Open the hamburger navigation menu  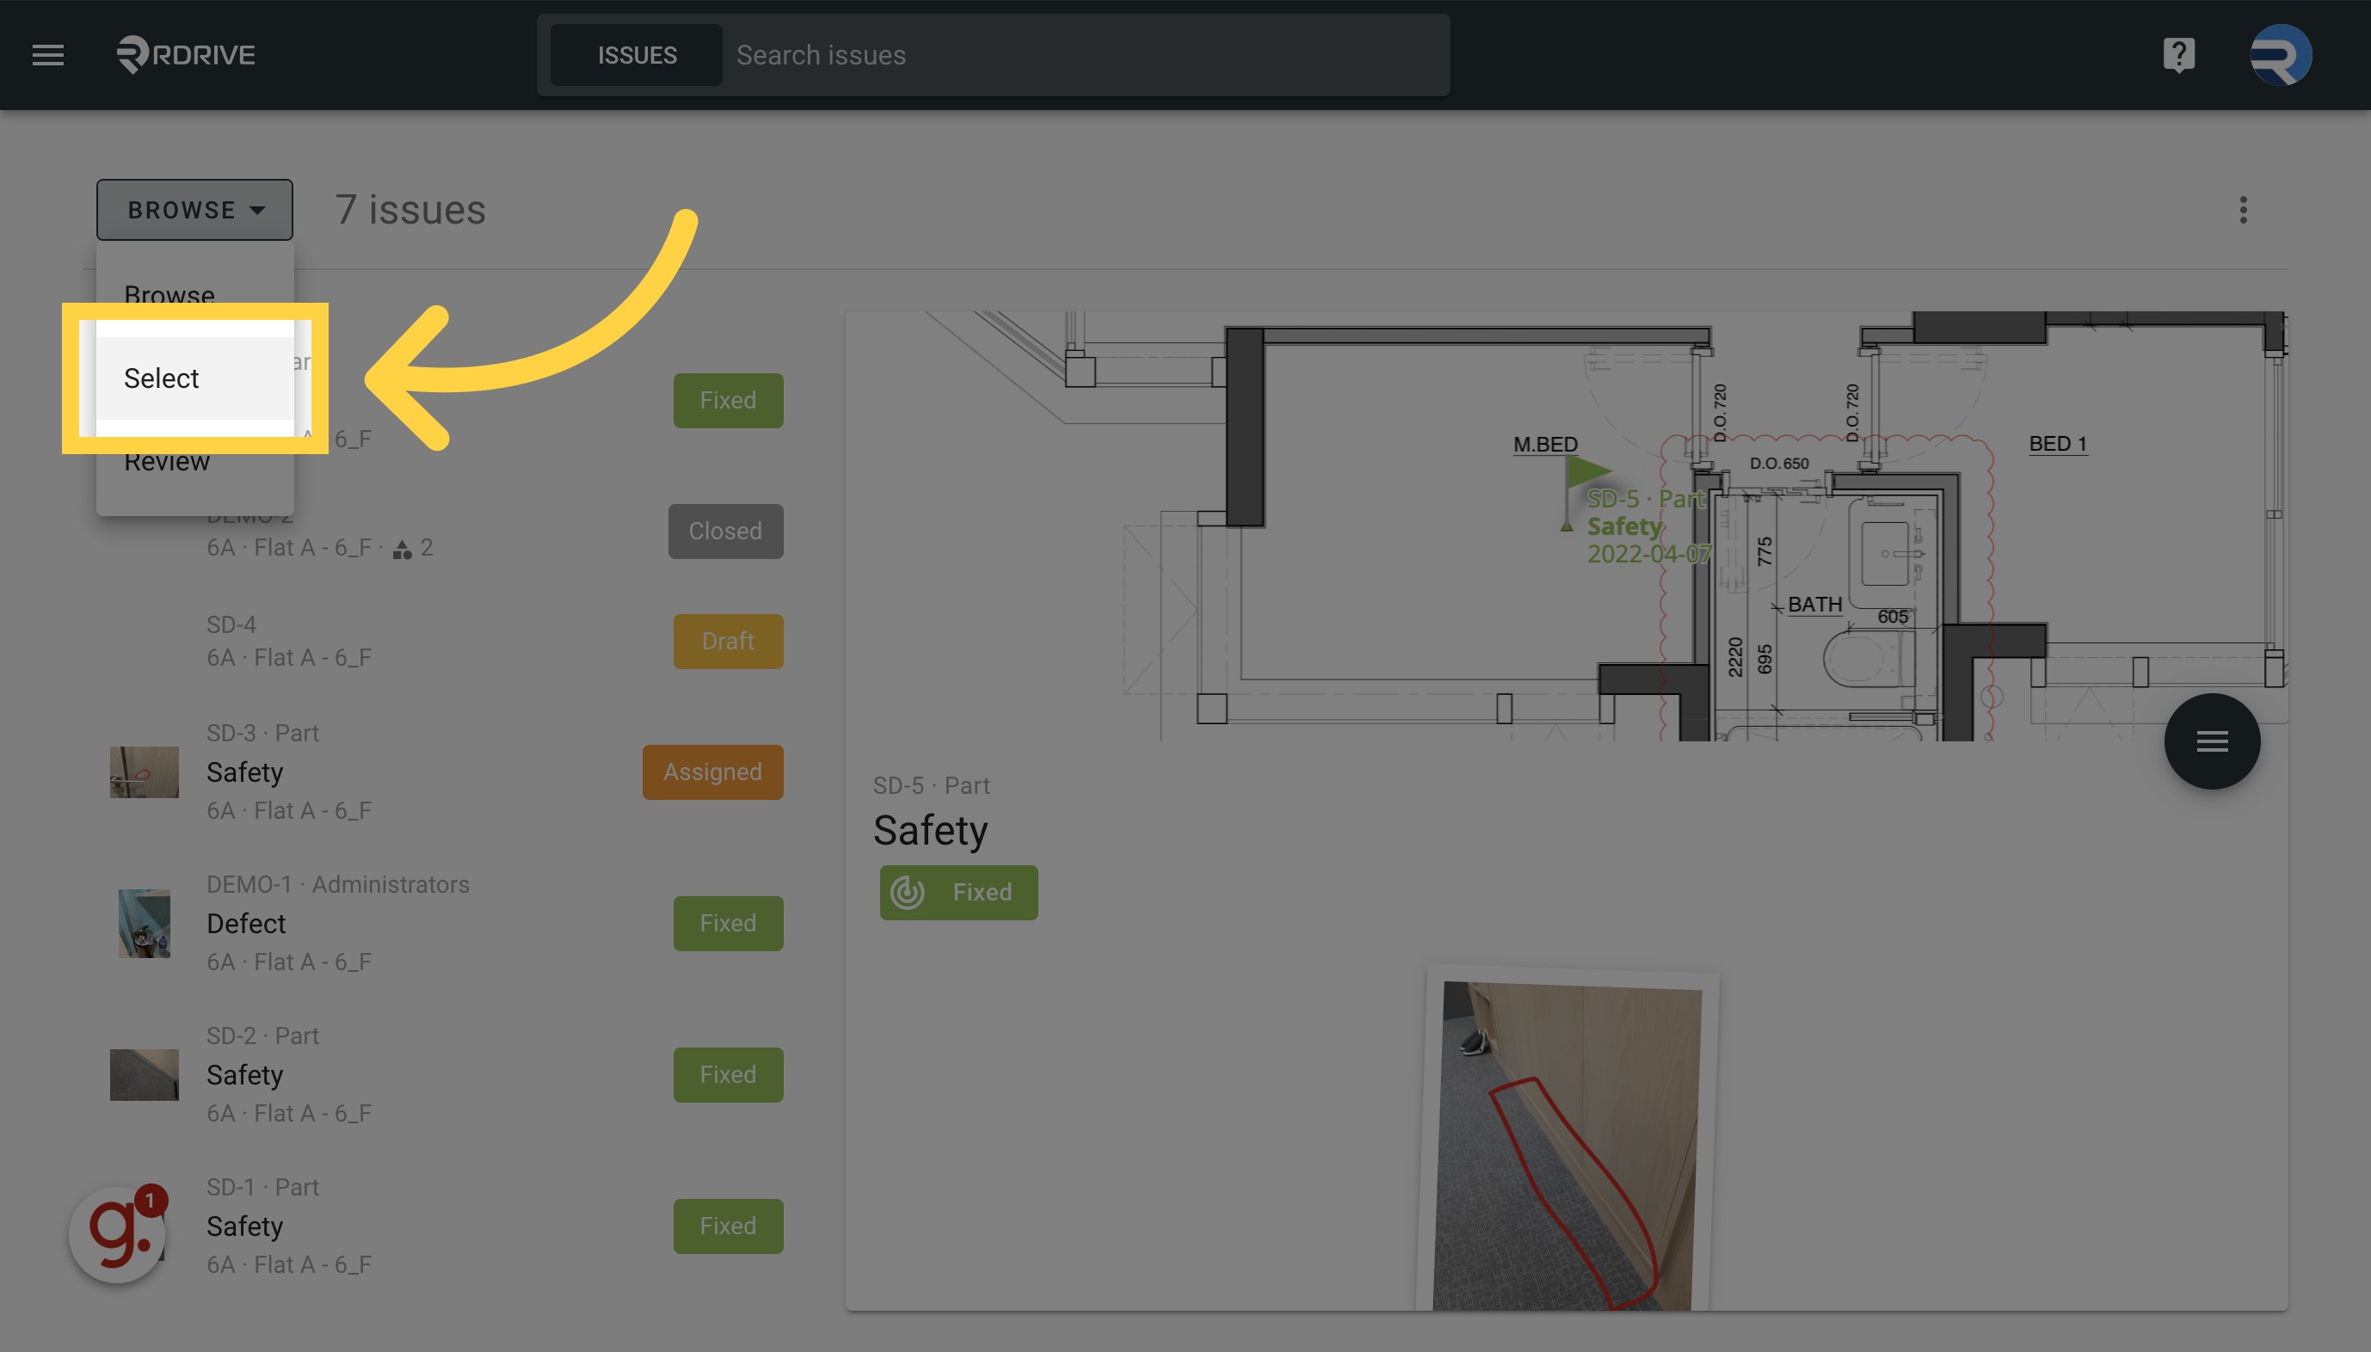(x=48, y=55)
